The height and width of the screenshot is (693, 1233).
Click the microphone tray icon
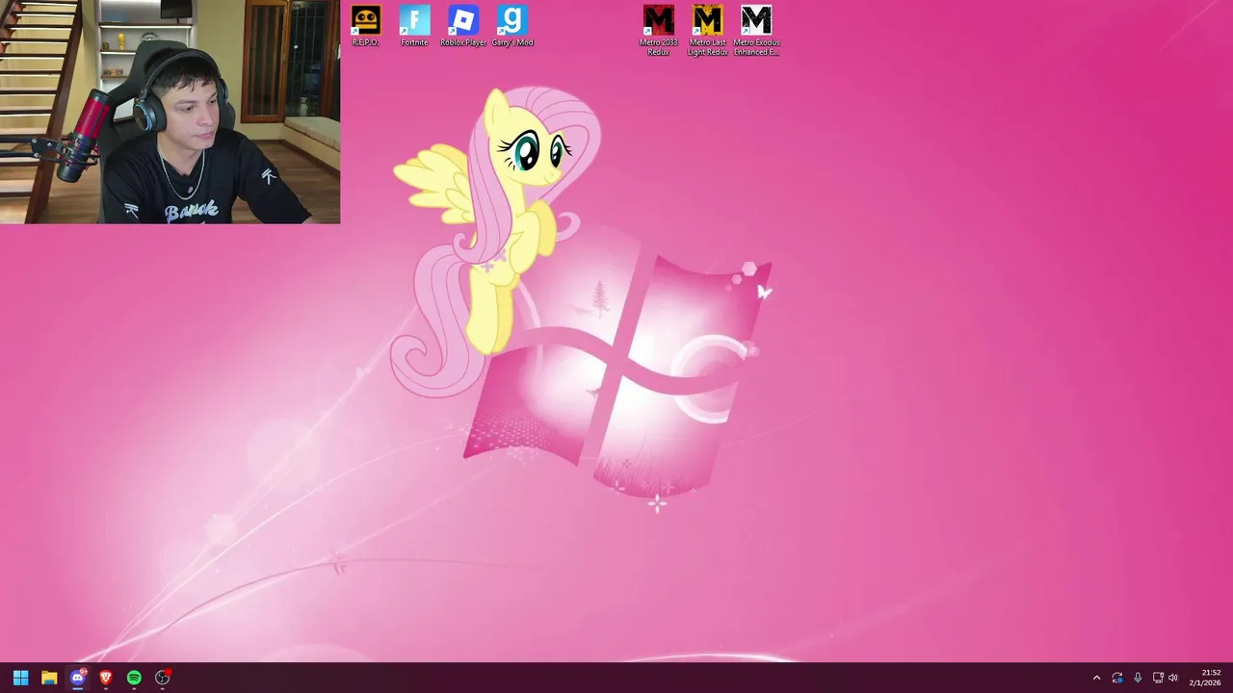point(1138,678)
